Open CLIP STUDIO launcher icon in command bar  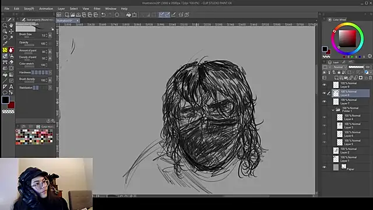tap(59, 15)
